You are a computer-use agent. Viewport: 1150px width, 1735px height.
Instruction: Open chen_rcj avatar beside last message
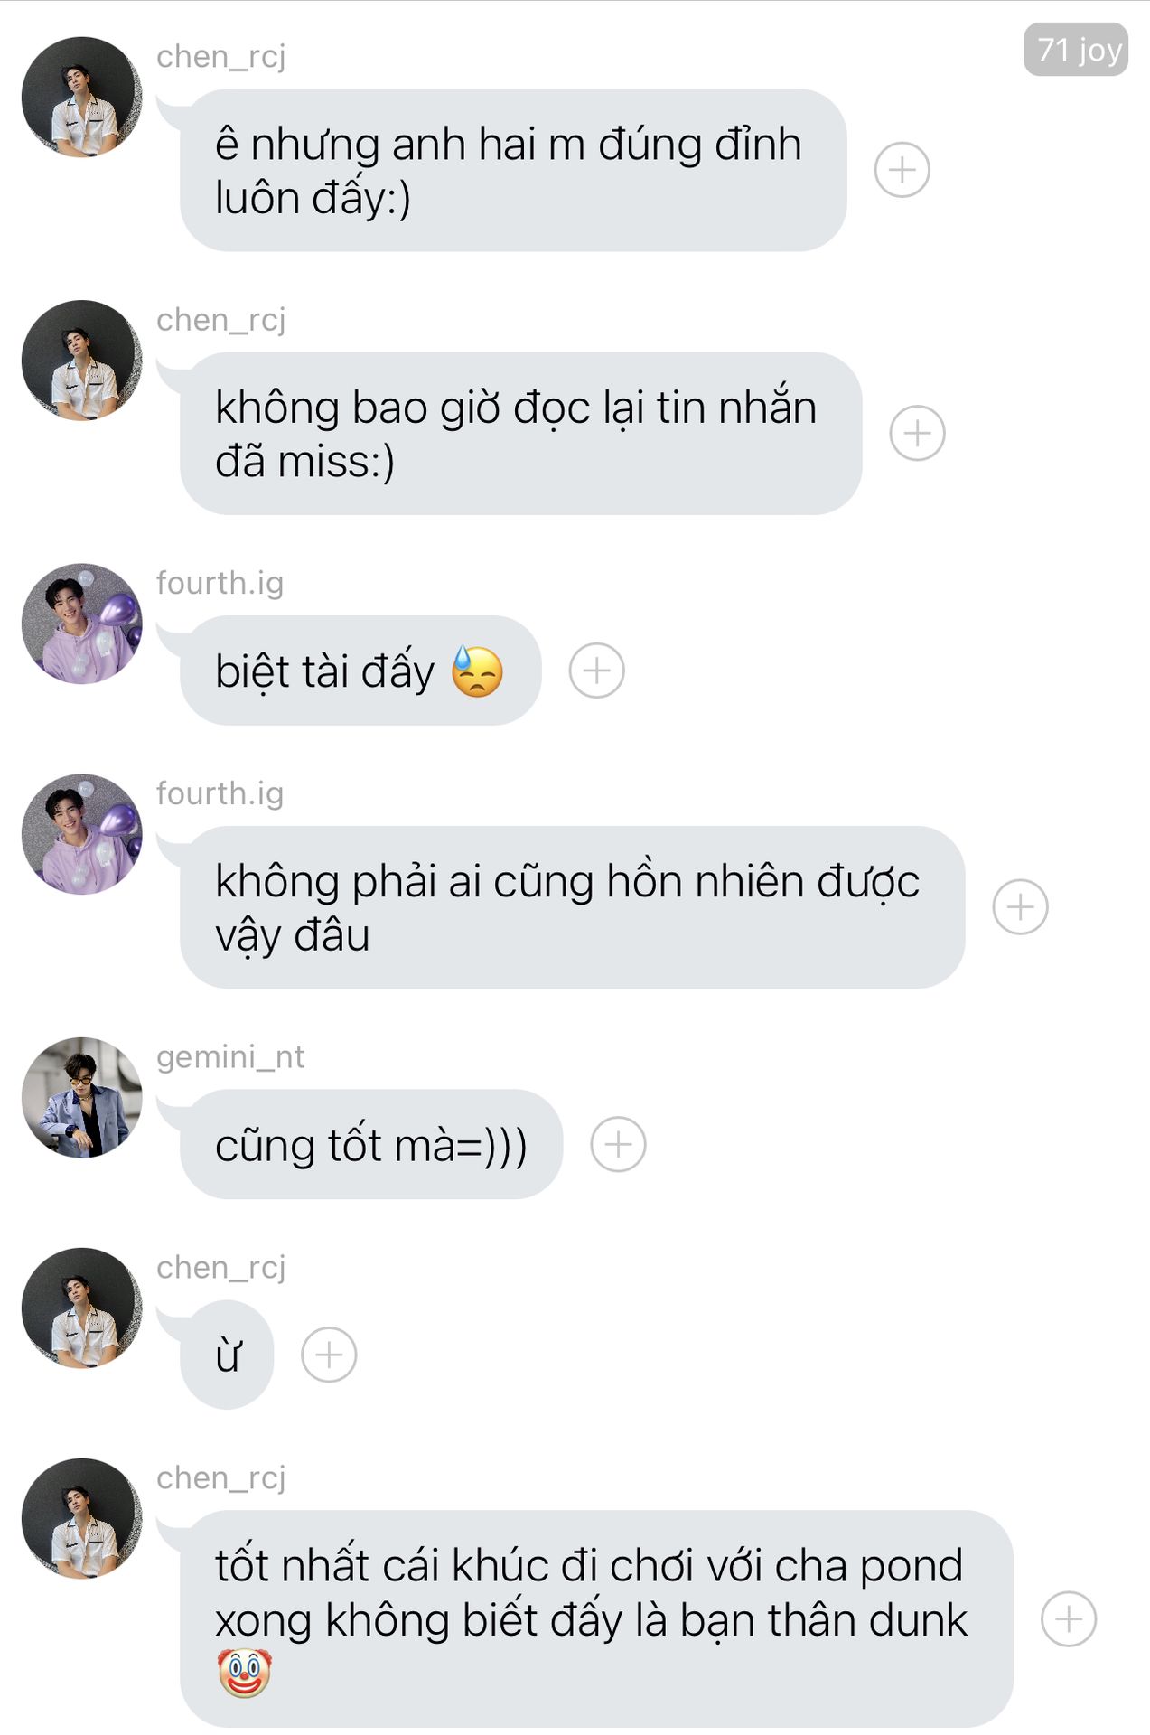pos(82,1518)
